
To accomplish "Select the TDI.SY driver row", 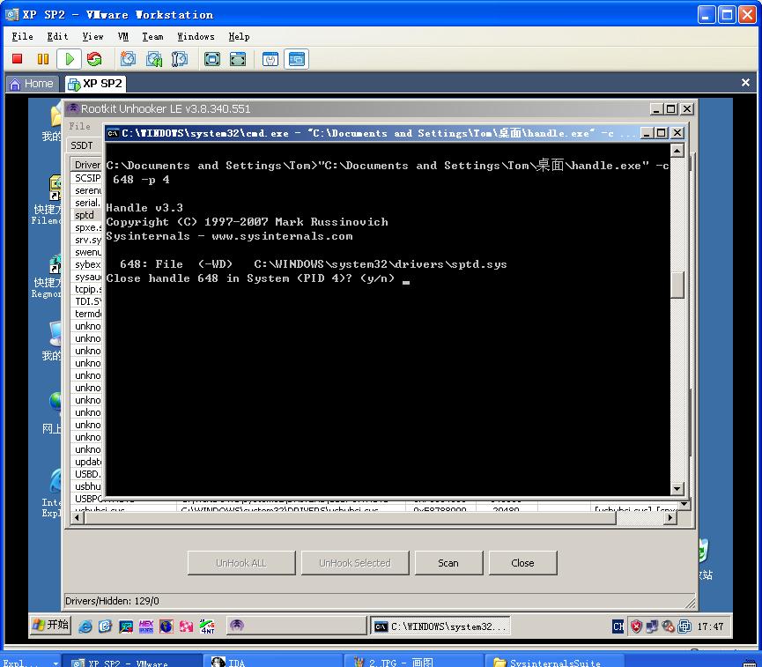I will 86,301.
